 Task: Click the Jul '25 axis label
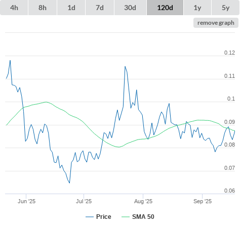tap(84, 201)
